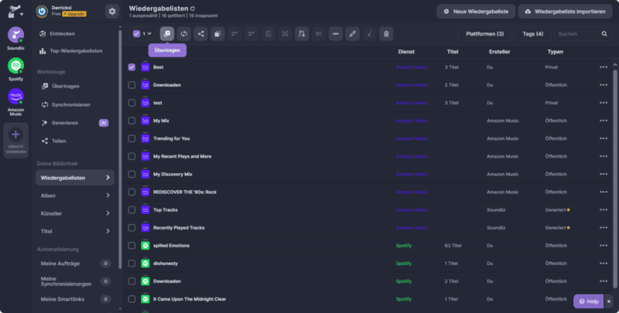Check the checkbox for the Downloaden Amazon playlist

coord(132,85)
